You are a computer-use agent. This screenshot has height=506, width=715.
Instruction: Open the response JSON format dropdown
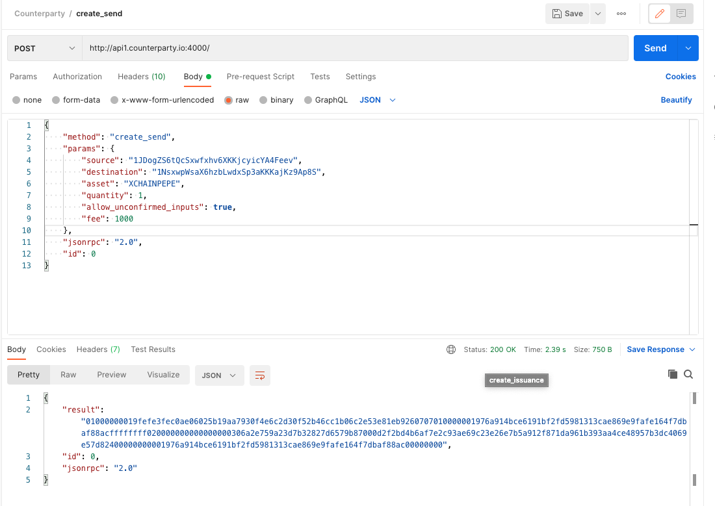click(x=219, y=375)
